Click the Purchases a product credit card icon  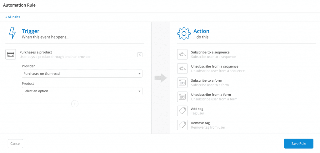point(11,54)
